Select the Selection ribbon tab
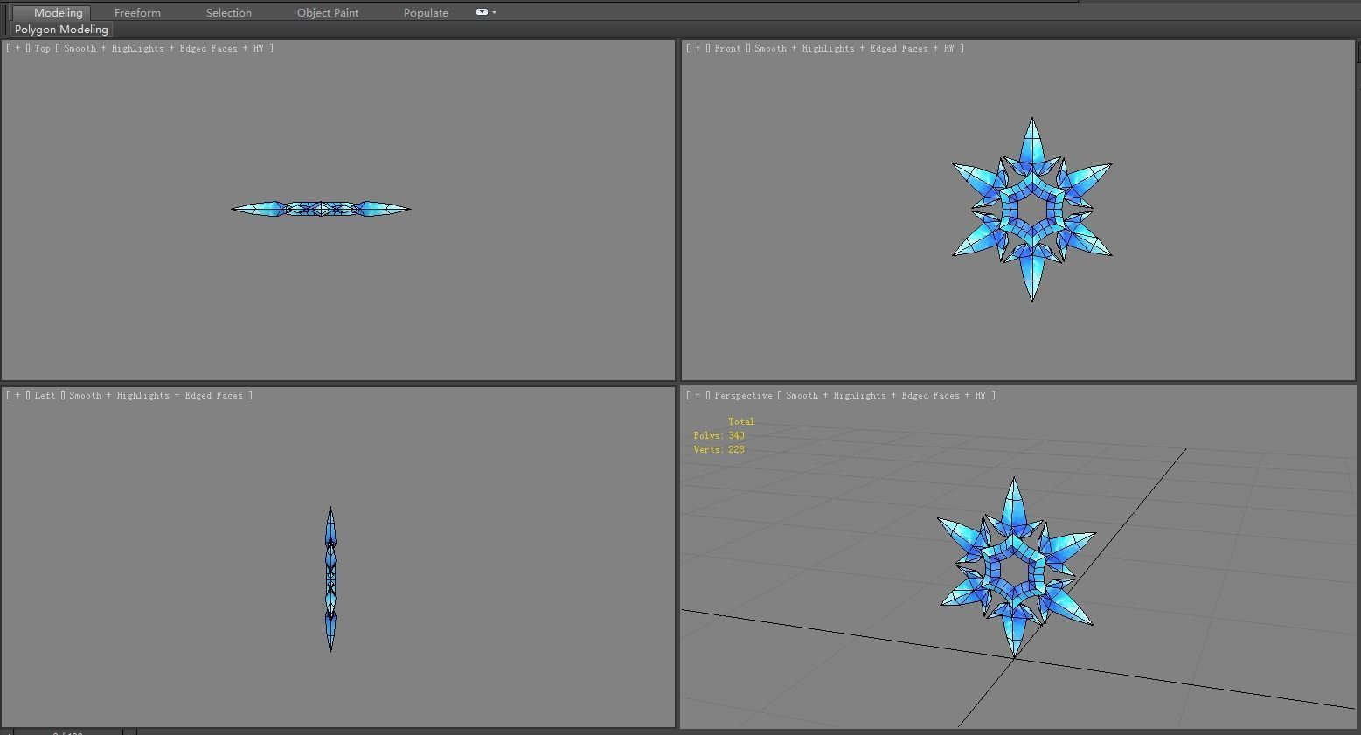The image size is (1361, 735). (229, 12)
